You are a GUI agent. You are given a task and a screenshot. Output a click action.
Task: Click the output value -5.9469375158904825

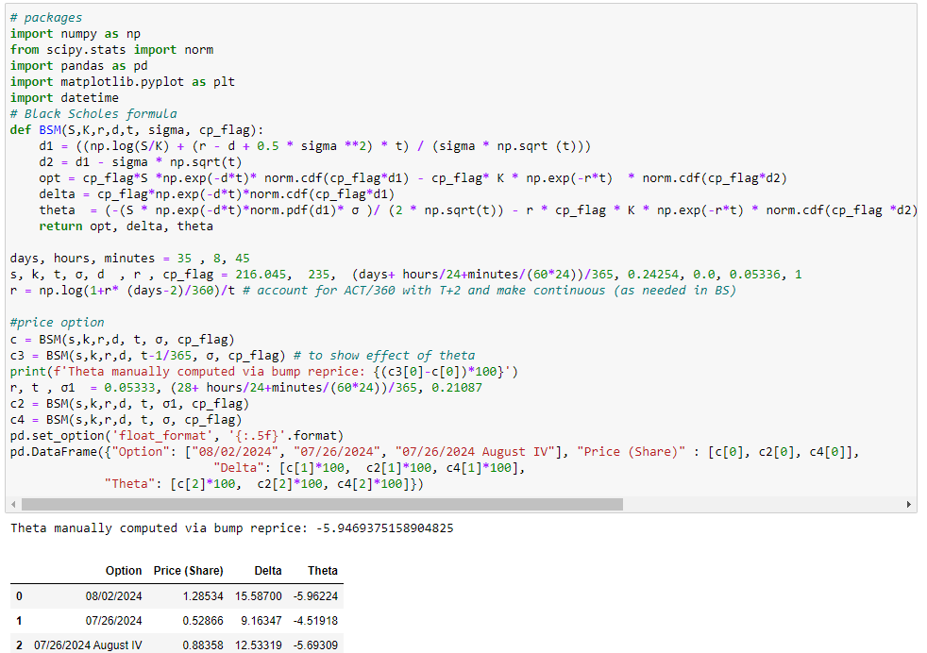pos(385,528)
